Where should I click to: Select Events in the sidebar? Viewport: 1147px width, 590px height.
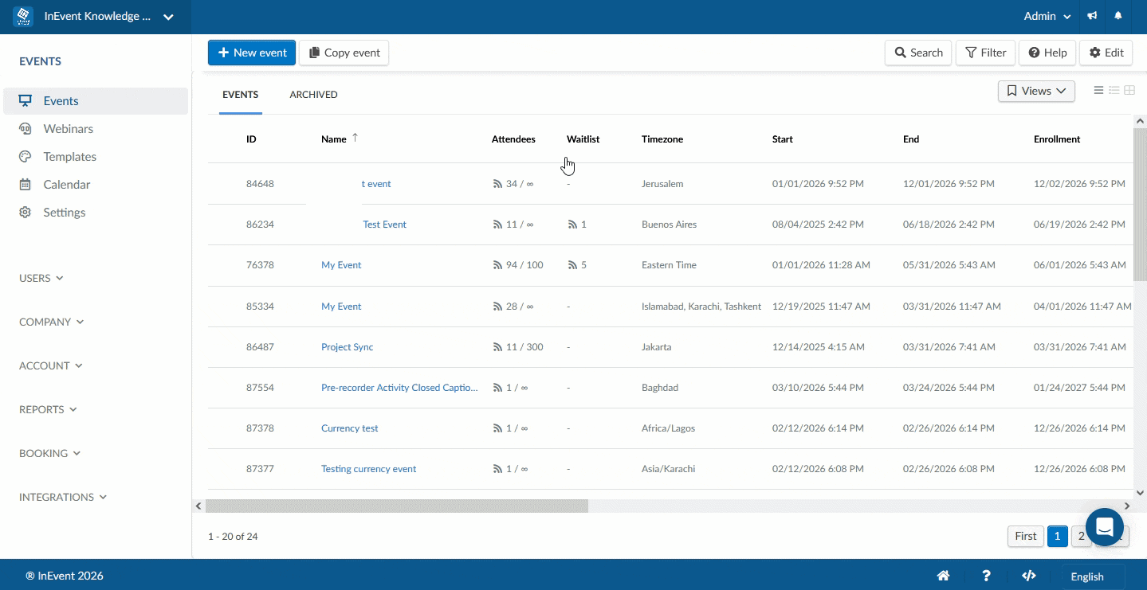96,101
